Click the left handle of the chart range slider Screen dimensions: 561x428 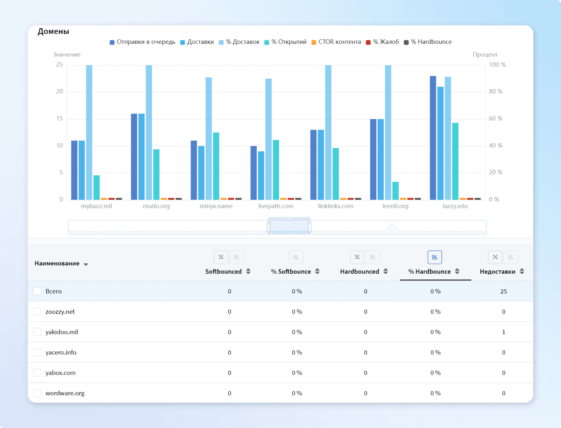[269, 227]
